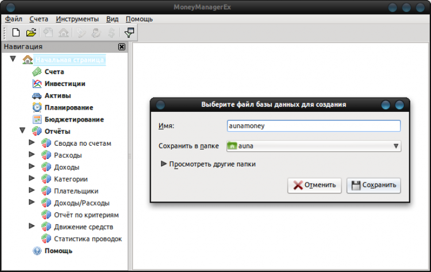Image resolution: width=431 pixels, height=272 pixels.
Task: Click the New Database toolbar icon
Action: (16, 32)
